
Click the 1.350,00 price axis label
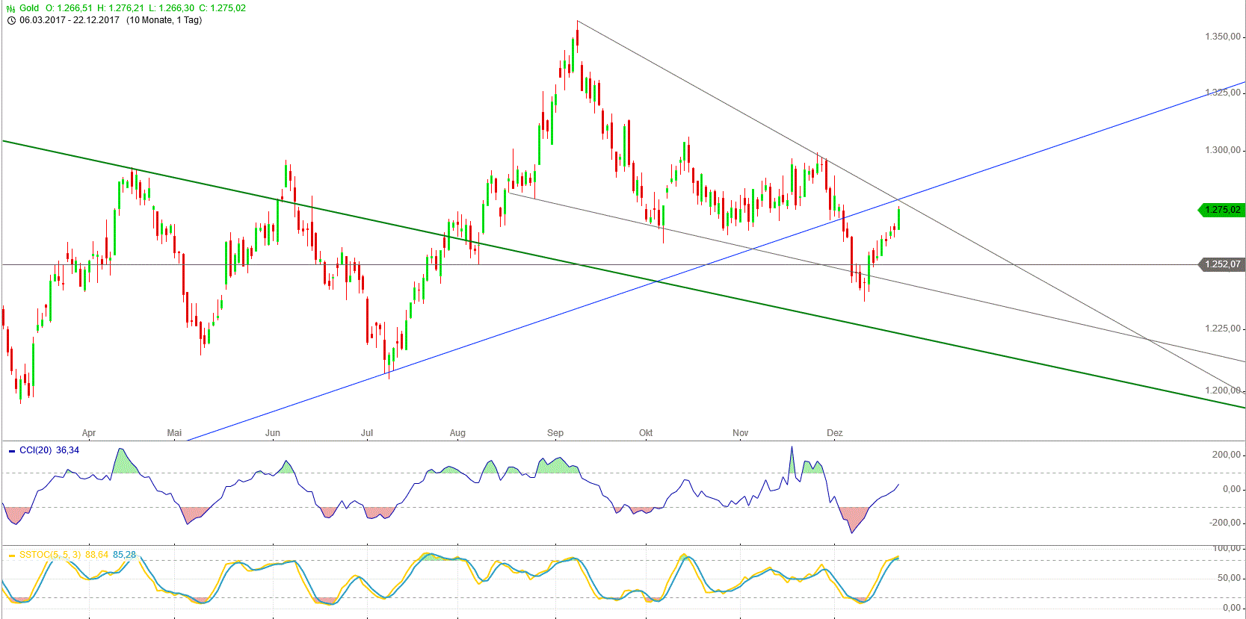[1223, 37]
